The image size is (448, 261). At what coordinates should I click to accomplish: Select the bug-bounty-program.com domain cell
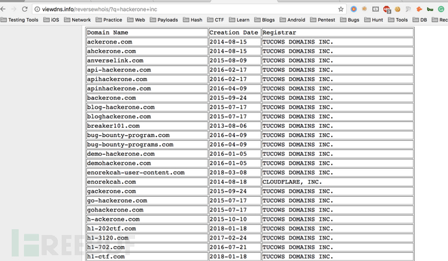tap(147, 135)
